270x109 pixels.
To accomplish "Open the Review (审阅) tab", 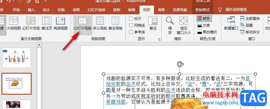I will coord(132,10).
